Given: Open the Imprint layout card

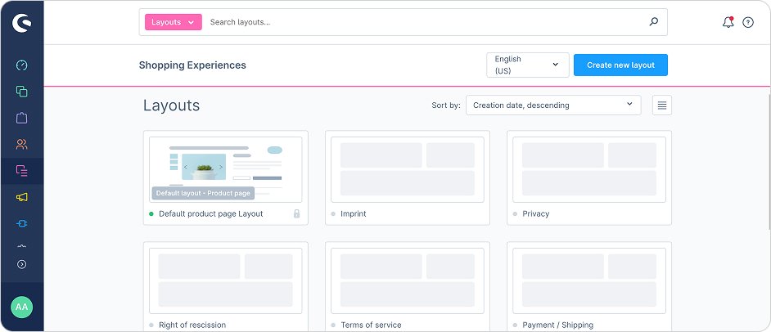Looking at the screenshot, I should [x=407, y=177].
